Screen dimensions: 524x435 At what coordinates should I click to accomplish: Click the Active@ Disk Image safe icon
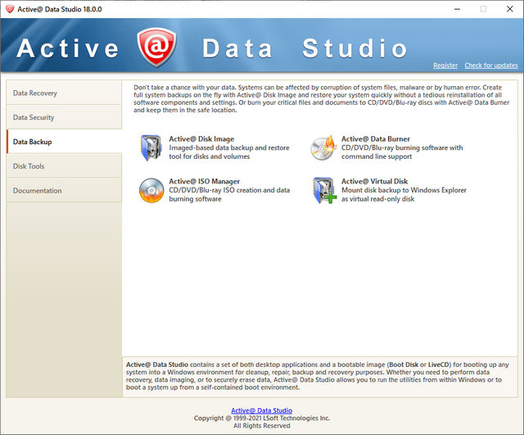tap(151, 148)
